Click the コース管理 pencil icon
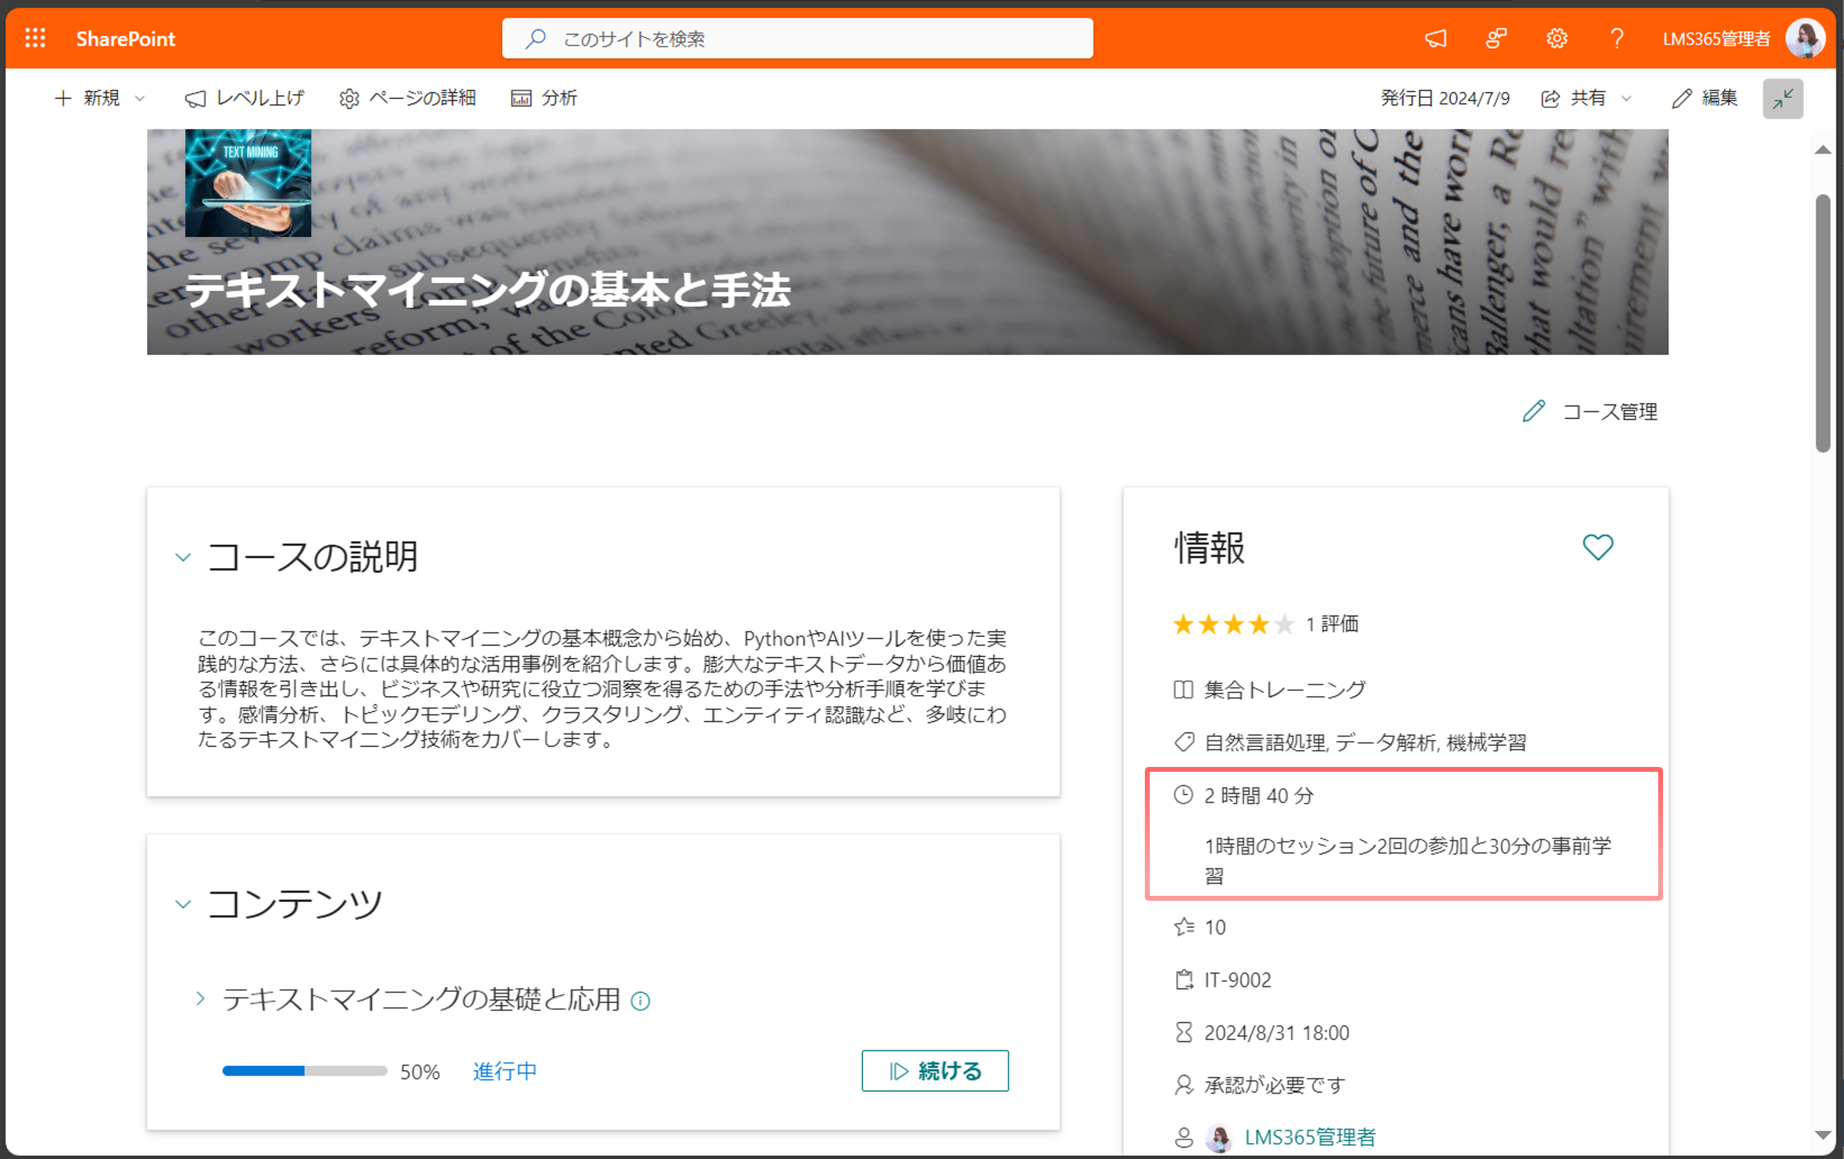The width and height of the screenshot is (1844, 1159). [1533, 411]
